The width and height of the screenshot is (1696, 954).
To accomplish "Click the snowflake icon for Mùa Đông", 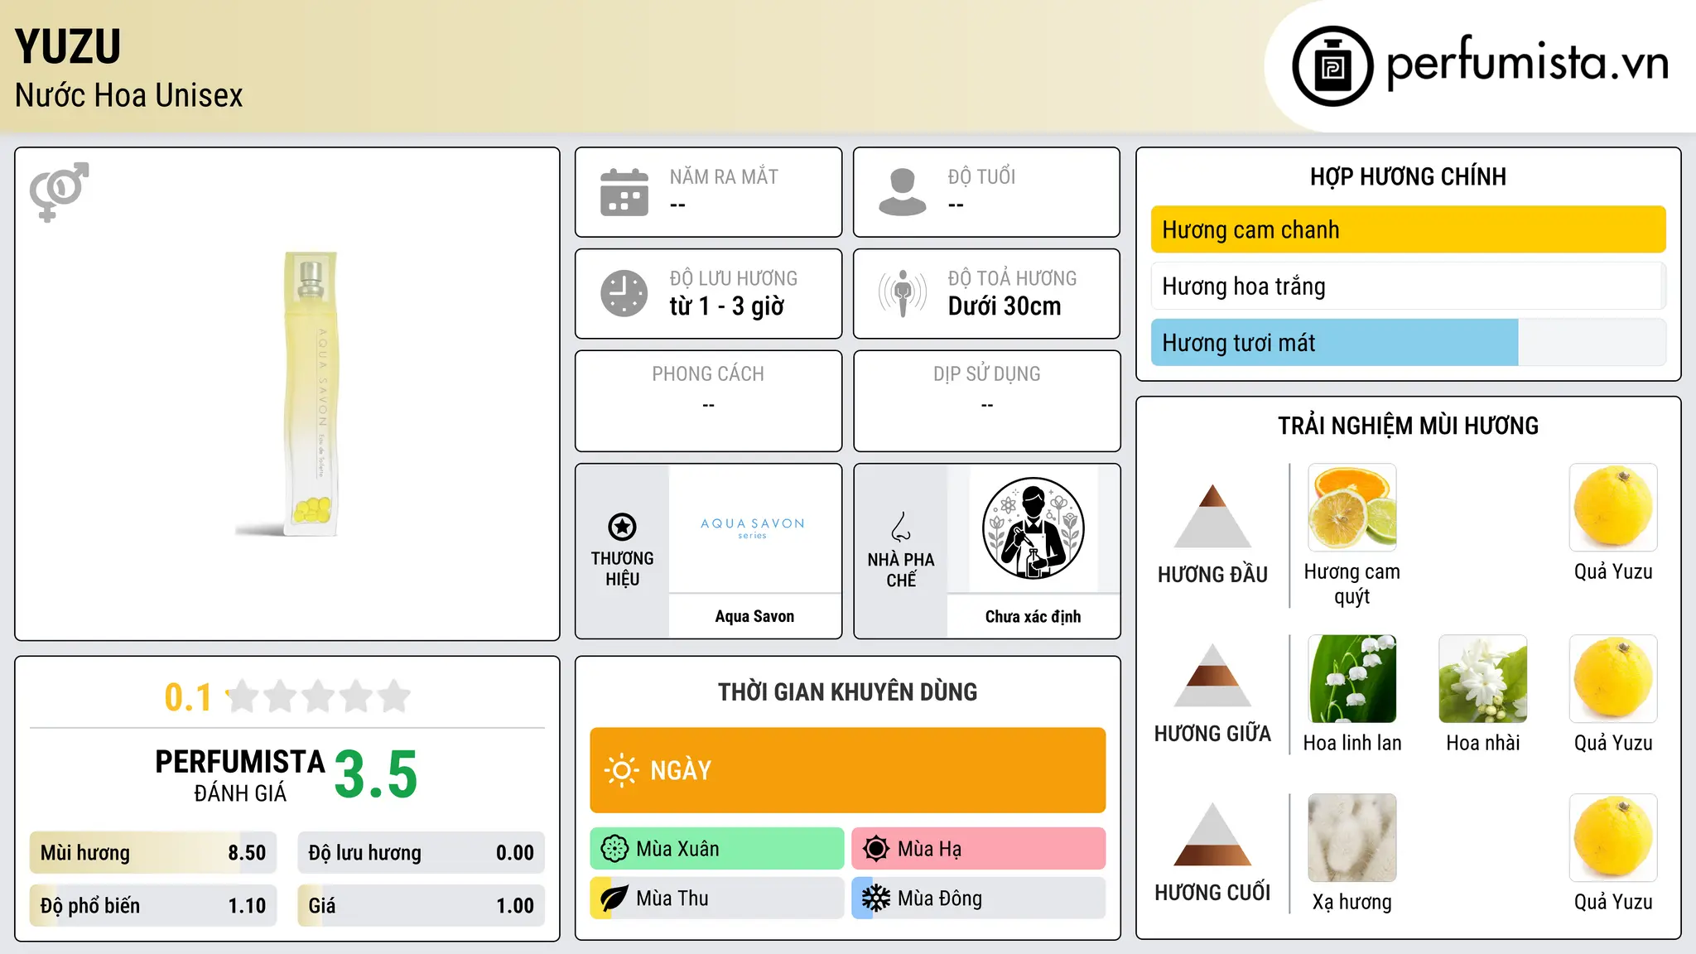I will [x=876, y=899].
